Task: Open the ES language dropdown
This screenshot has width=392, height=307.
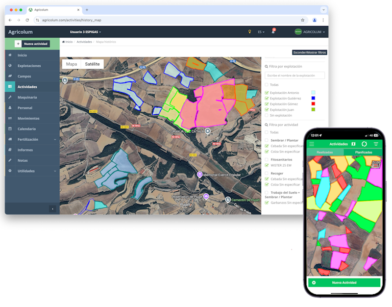Action: click(x=261, y=32)
